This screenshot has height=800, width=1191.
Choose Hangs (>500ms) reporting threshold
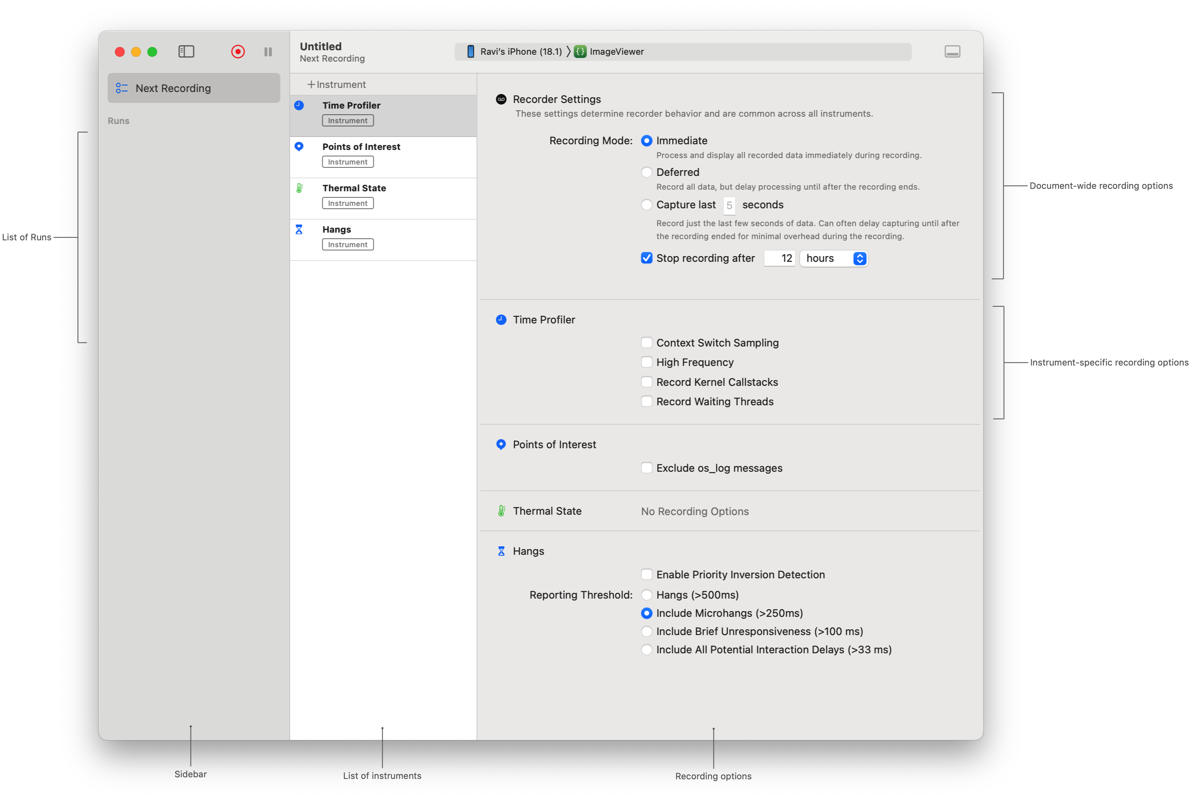(647, 595)
